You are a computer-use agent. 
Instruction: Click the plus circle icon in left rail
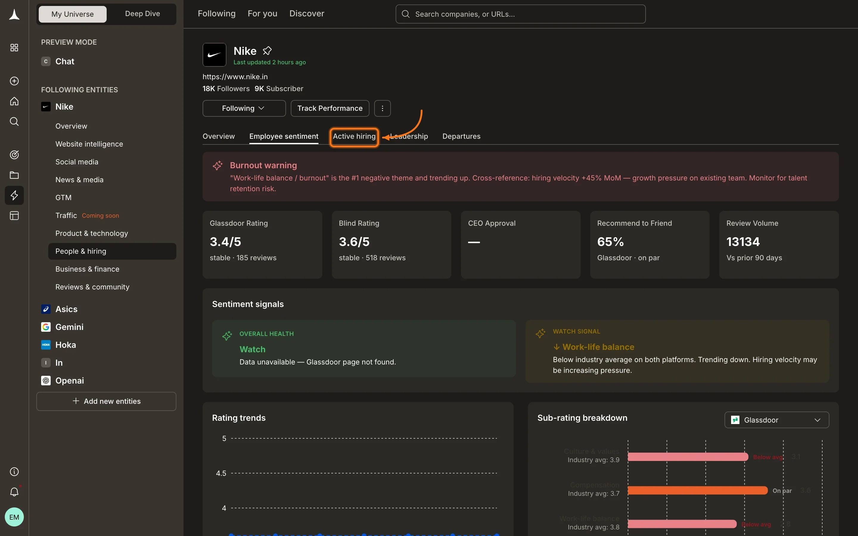14,81
